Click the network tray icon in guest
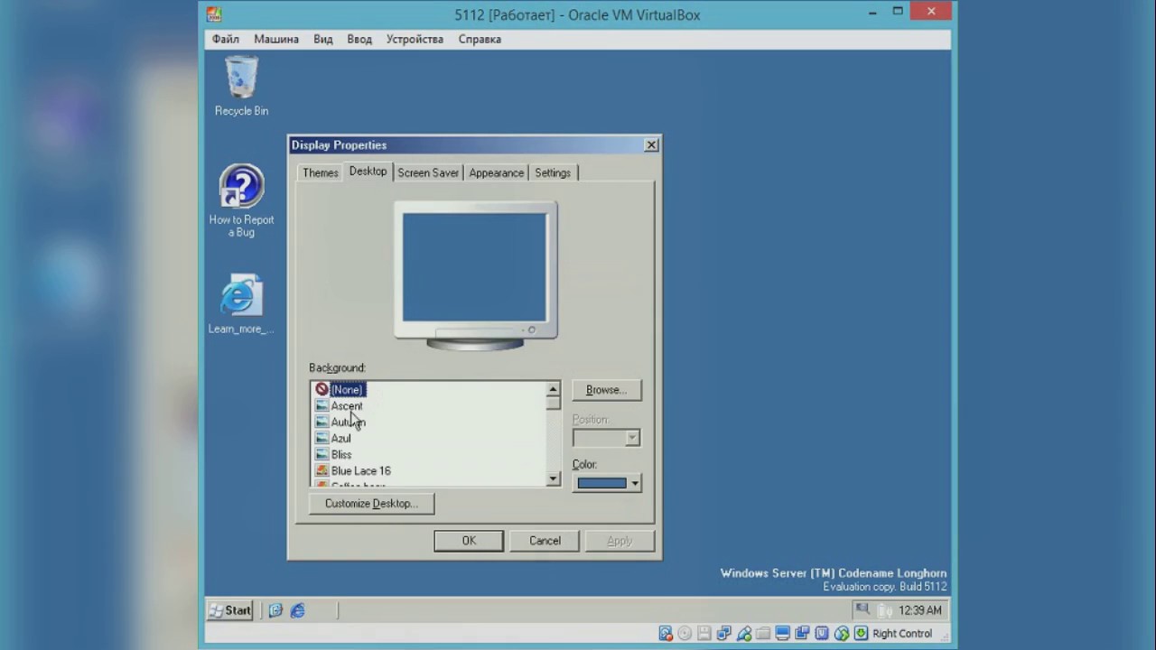1156x650 pixels. point(862,609)
